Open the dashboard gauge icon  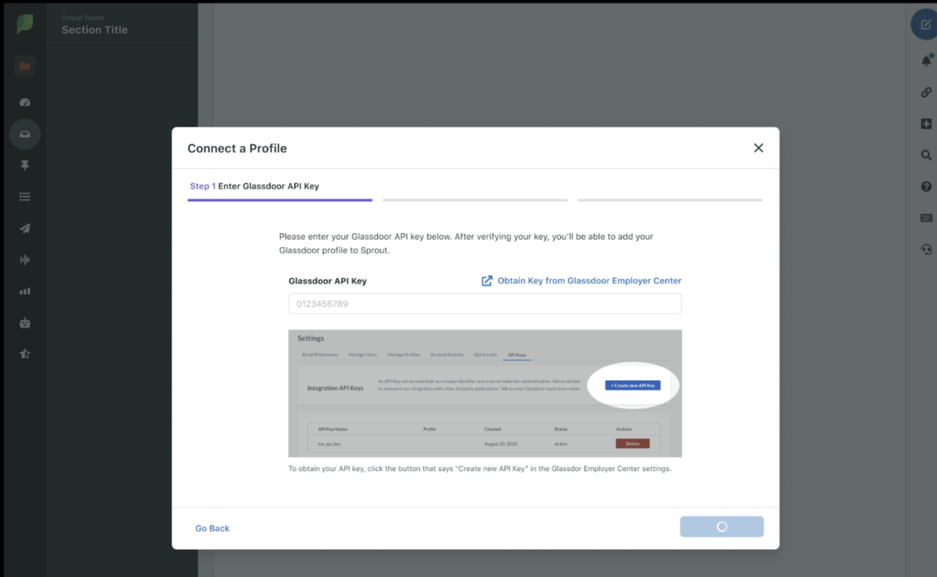point(25,102)
